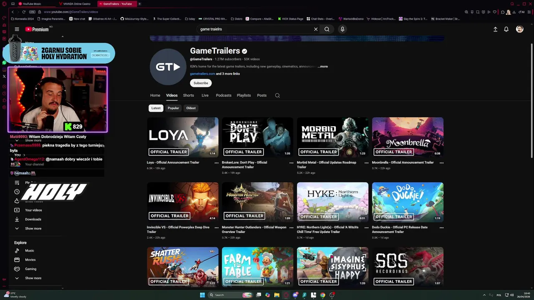534x300 pixels.
Task: Expand the channel description with ...more
Action: point(323,67)
